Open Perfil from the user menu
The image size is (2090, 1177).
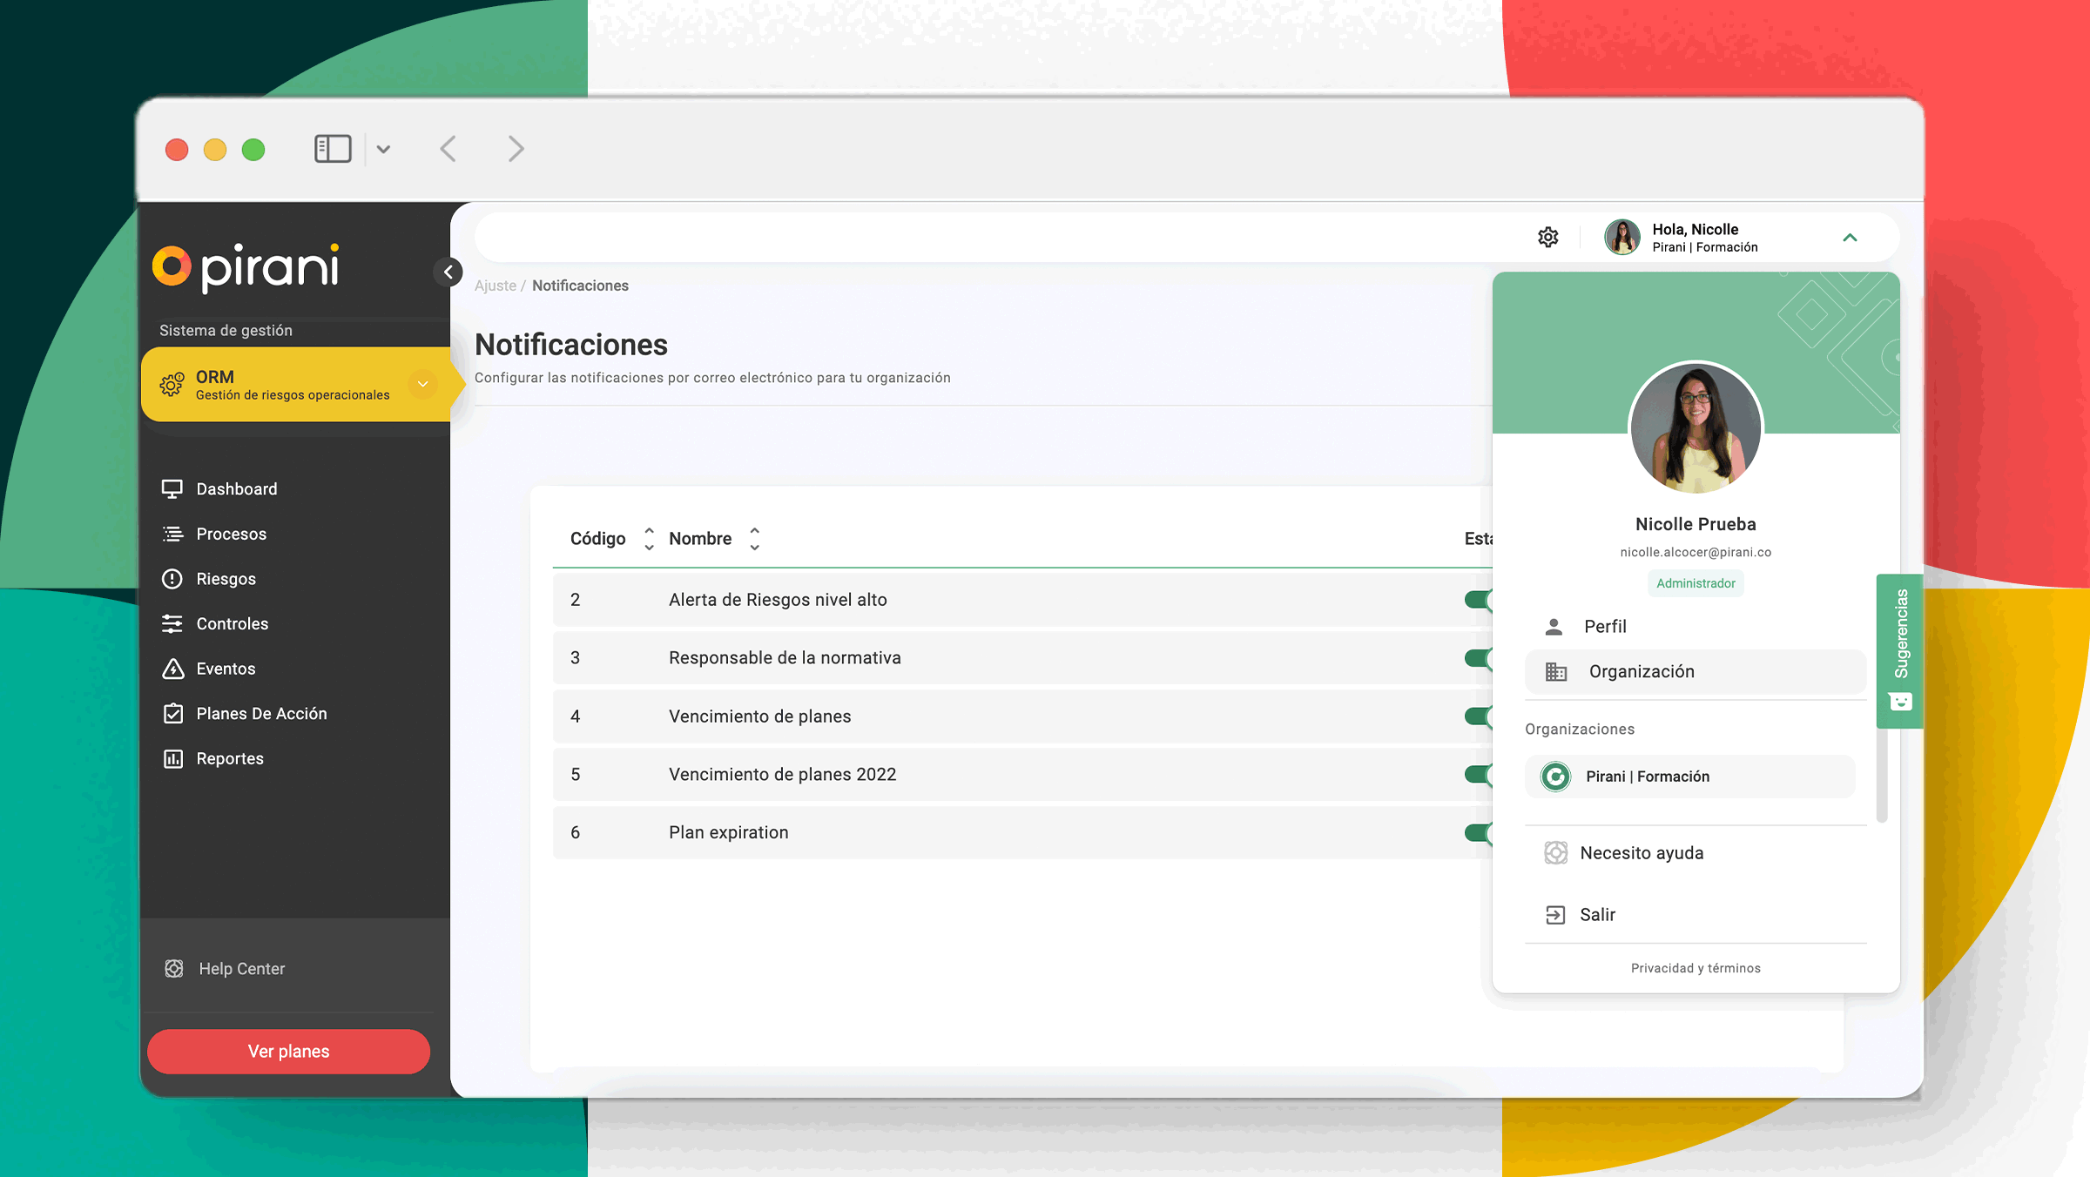[x=1605, y=627]
